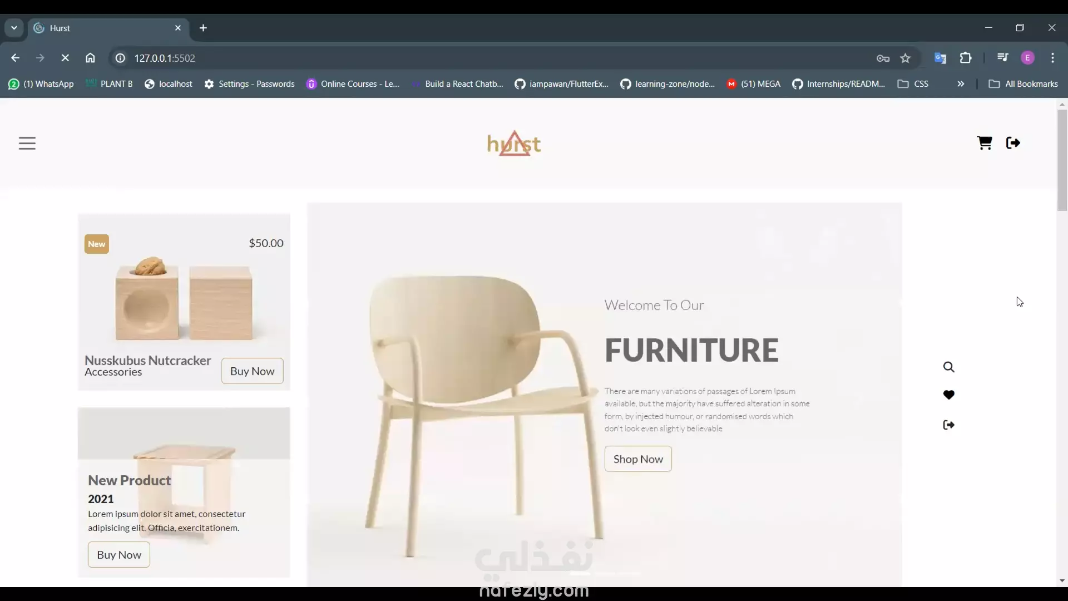Open iampawan/FlutterEx GitHub bookmark
Image resolution: width=1068 pixels, height=601 pixels.
click(562, 84)
